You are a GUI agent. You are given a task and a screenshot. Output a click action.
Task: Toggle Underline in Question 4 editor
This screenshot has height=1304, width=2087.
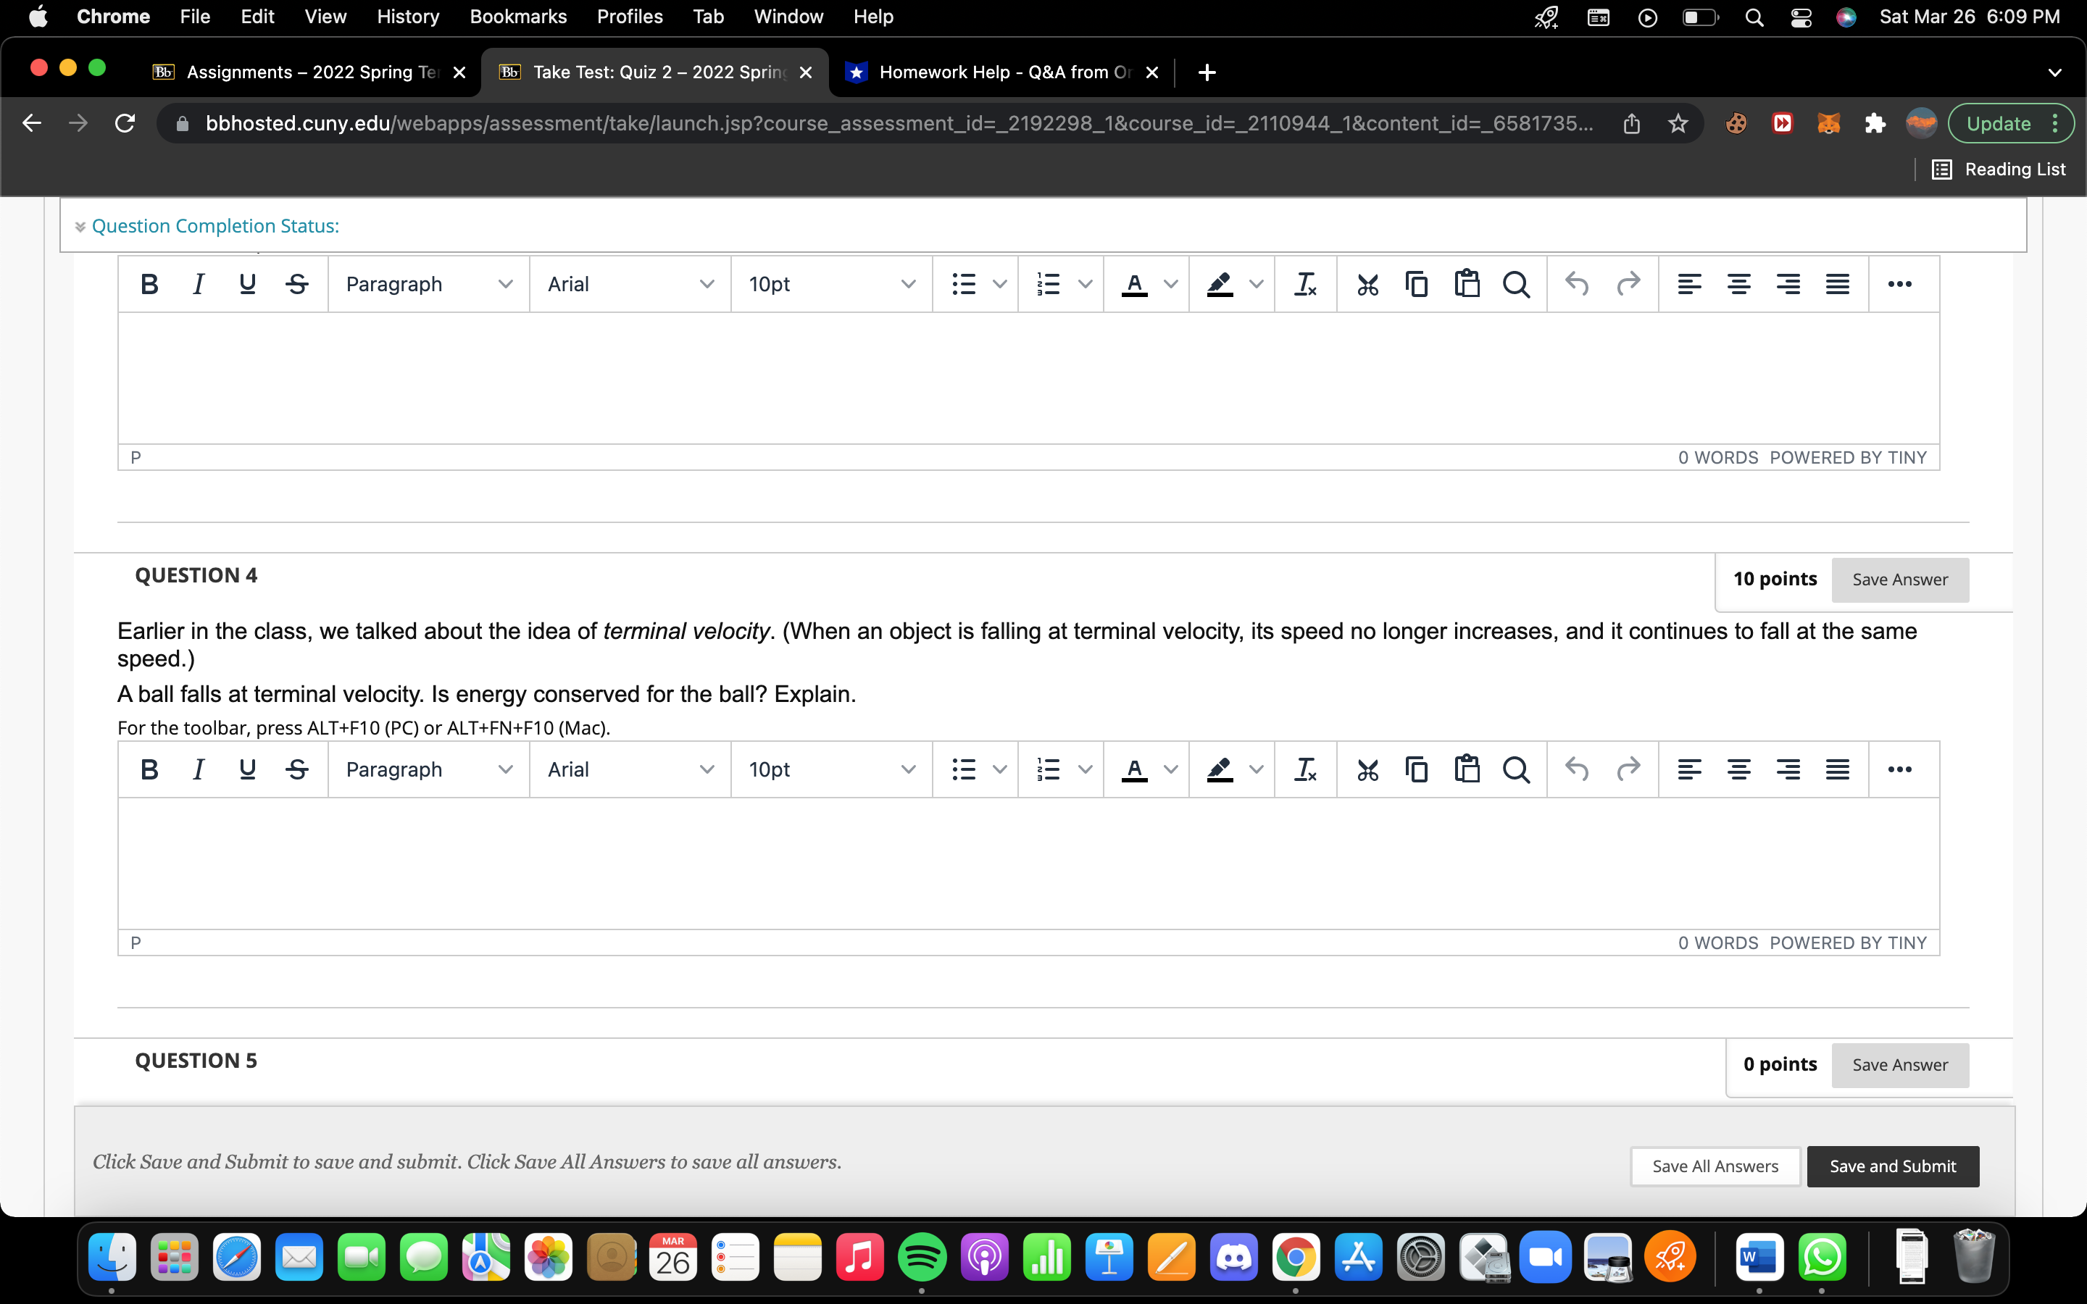(248, 769)
